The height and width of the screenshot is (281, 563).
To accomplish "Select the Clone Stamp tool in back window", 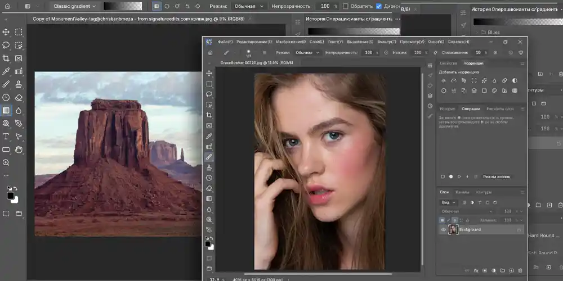I will 19,84.
